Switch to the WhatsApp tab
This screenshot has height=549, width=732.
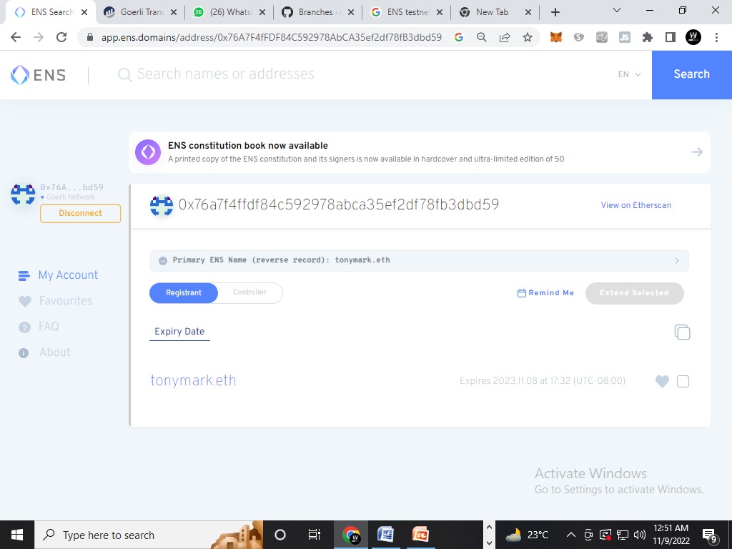(x=229, y=12)
